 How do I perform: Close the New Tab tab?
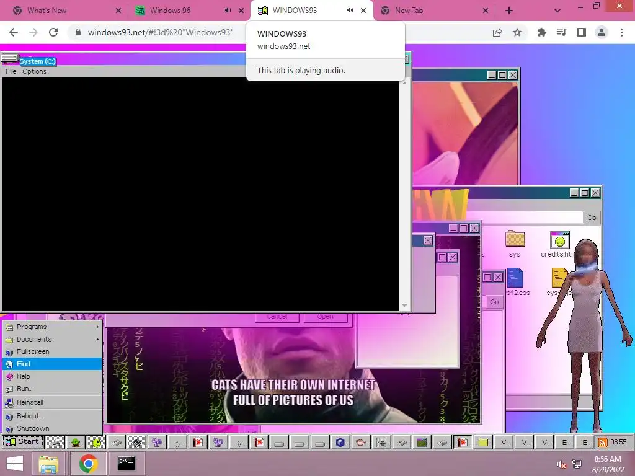(x=486, y=11)
